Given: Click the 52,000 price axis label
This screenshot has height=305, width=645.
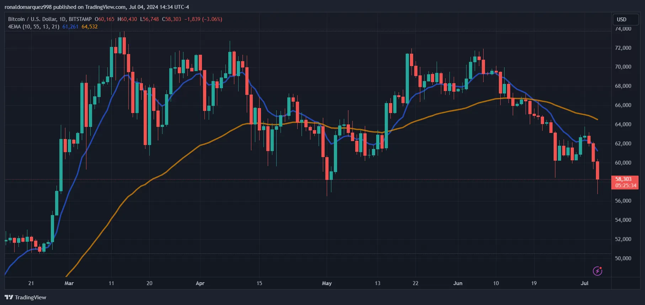Looking at the screenshot, I should click(623, 239).
